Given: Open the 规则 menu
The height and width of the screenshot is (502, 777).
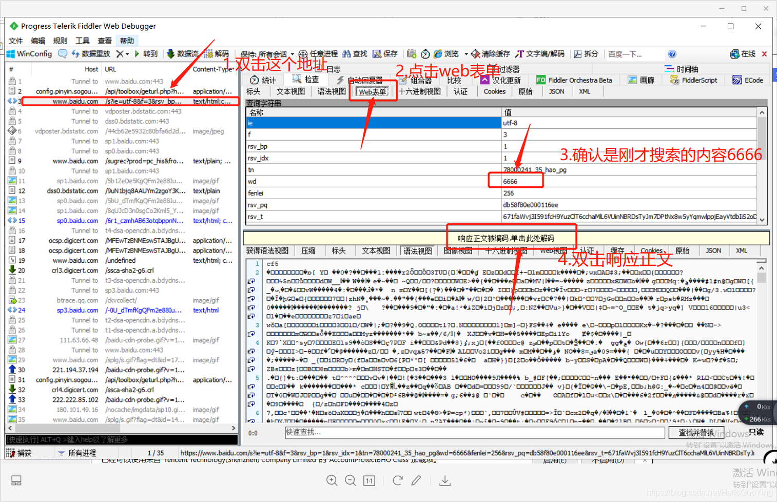Looking at the screenshot, I should (x=60, y=41).
